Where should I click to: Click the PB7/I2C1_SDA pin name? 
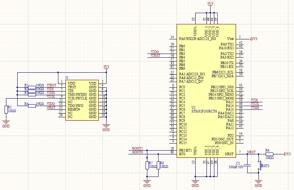pyautogui.click(x=223, y=76)
